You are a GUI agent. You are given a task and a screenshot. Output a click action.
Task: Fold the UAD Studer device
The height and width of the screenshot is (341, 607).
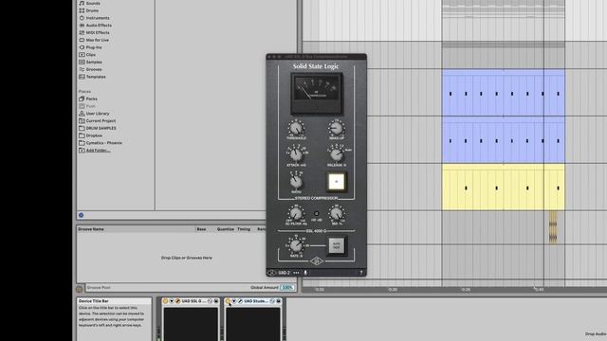(x=234, y=301)
